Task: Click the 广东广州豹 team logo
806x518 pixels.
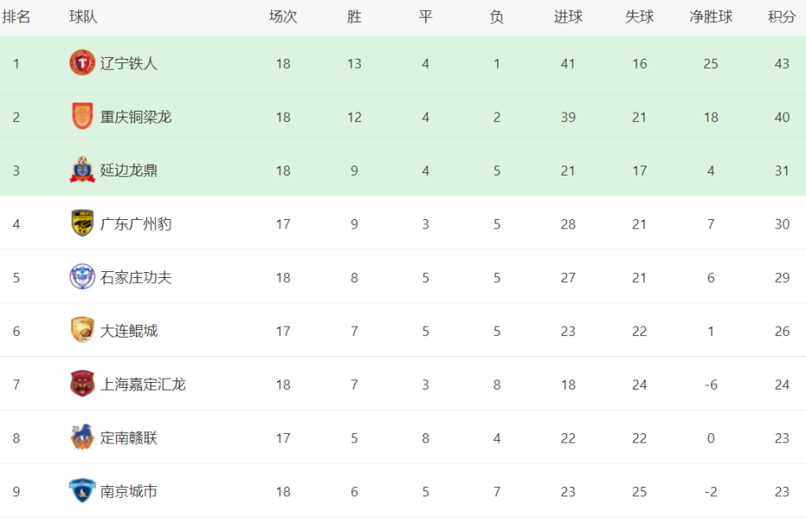Action: pyautogui.click(x=82, y=223)
